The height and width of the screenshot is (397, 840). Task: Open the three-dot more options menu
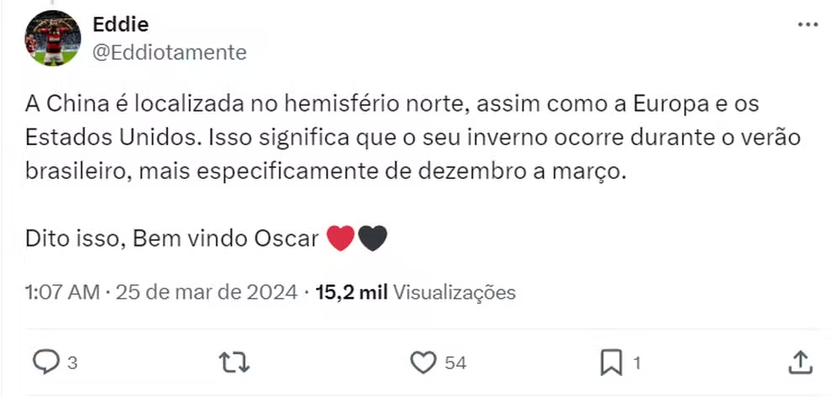coord(807,25)
